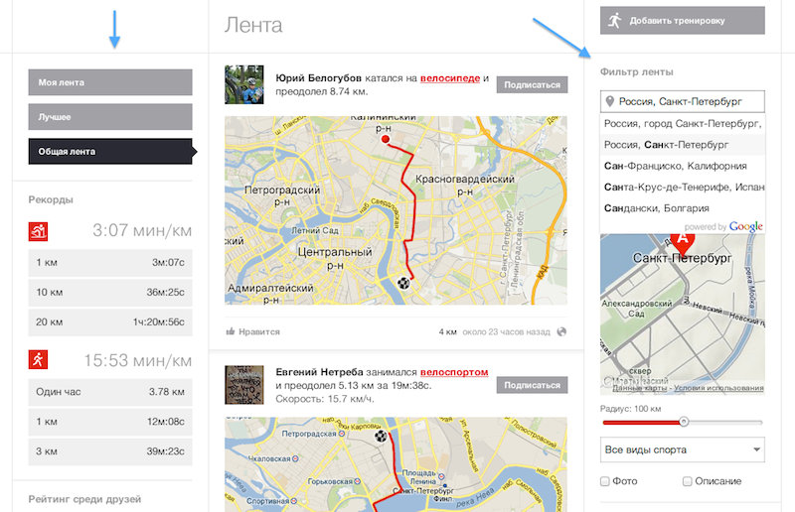
Task: Click the thumbs-up like icon
Action: [231, 332]
